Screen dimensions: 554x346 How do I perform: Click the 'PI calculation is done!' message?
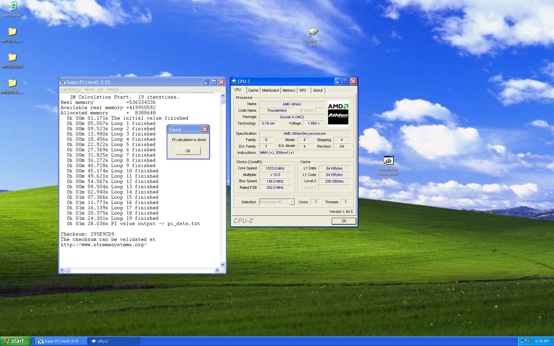pyautogui.click(x=189, y=140)
